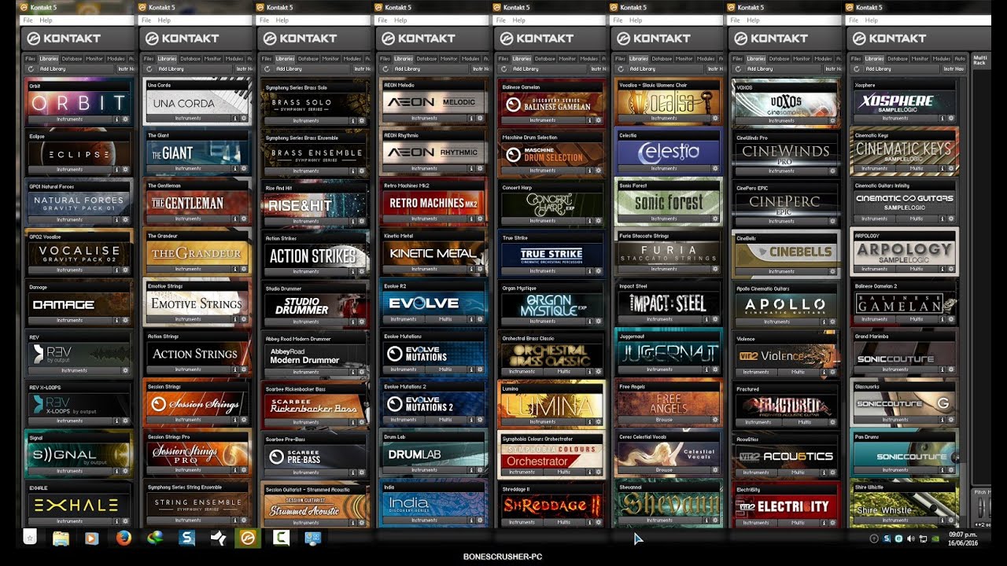Show info for the Studio Drummer library
Viewport: 1007px width, 566px height.
(x=353, y=322)
